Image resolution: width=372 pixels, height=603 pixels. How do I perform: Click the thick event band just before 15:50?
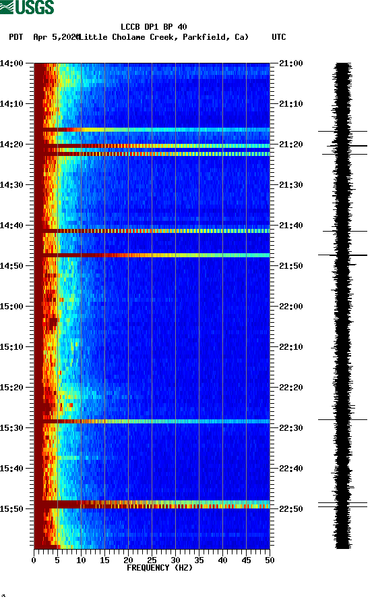coord(152,504)
